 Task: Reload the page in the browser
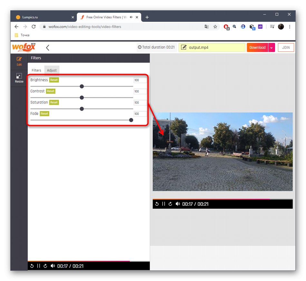(x=33, y=27)
